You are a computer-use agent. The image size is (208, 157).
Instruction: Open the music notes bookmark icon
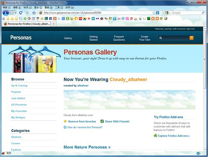point(165,19)
